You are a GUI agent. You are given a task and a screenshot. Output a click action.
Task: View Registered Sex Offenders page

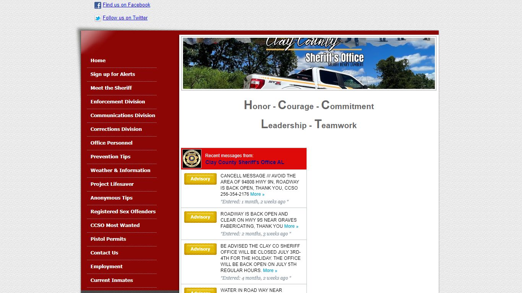tap(123, 212)
